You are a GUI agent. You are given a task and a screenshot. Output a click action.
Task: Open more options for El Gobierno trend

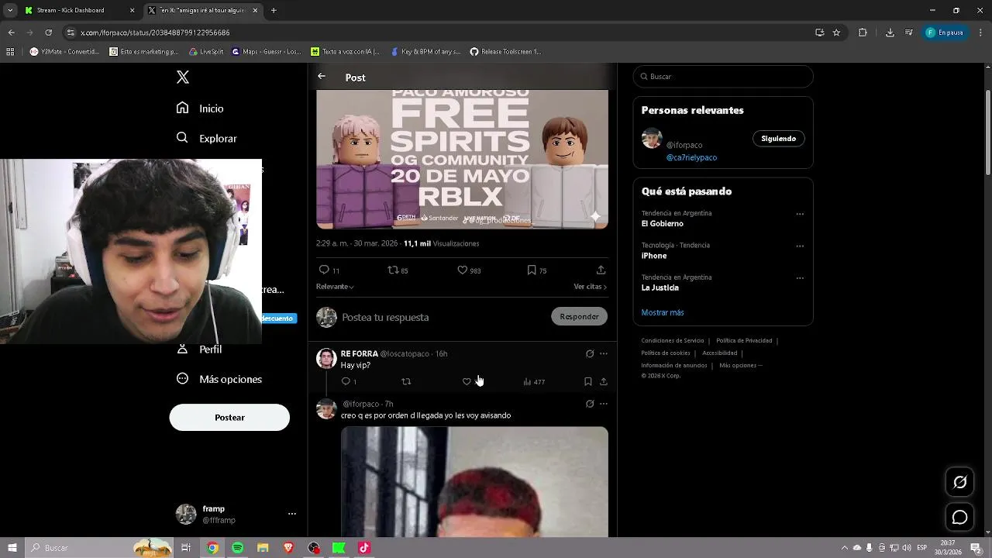(800, 214)
